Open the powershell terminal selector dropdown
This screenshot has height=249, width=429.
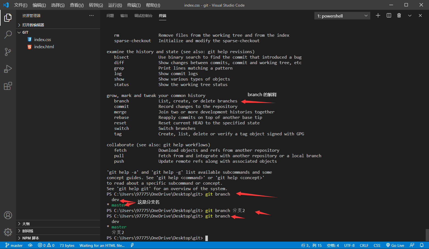coord(342,16)
